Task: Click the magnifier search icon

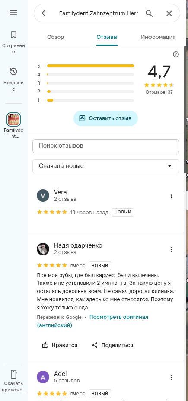Action: point(149,13)
